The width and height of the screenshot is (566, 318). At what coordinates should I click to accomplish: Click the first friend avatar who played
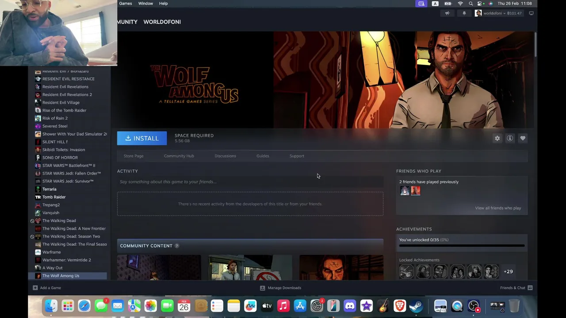(405, 191)
